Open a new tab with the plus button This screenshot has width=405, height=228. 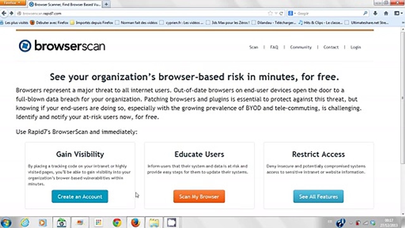click(x=106, y=4)
